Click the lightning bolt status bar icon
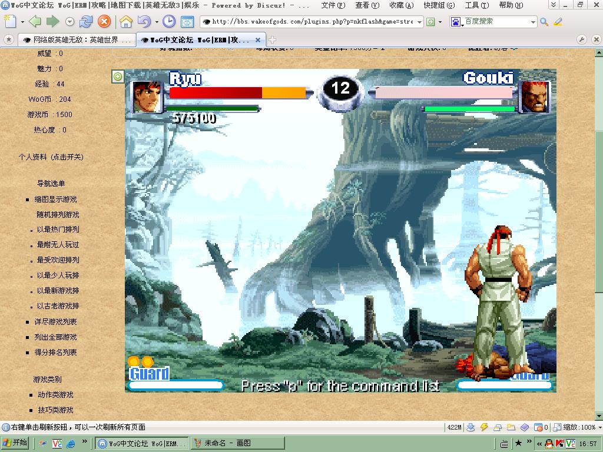 tap(484, 427)
